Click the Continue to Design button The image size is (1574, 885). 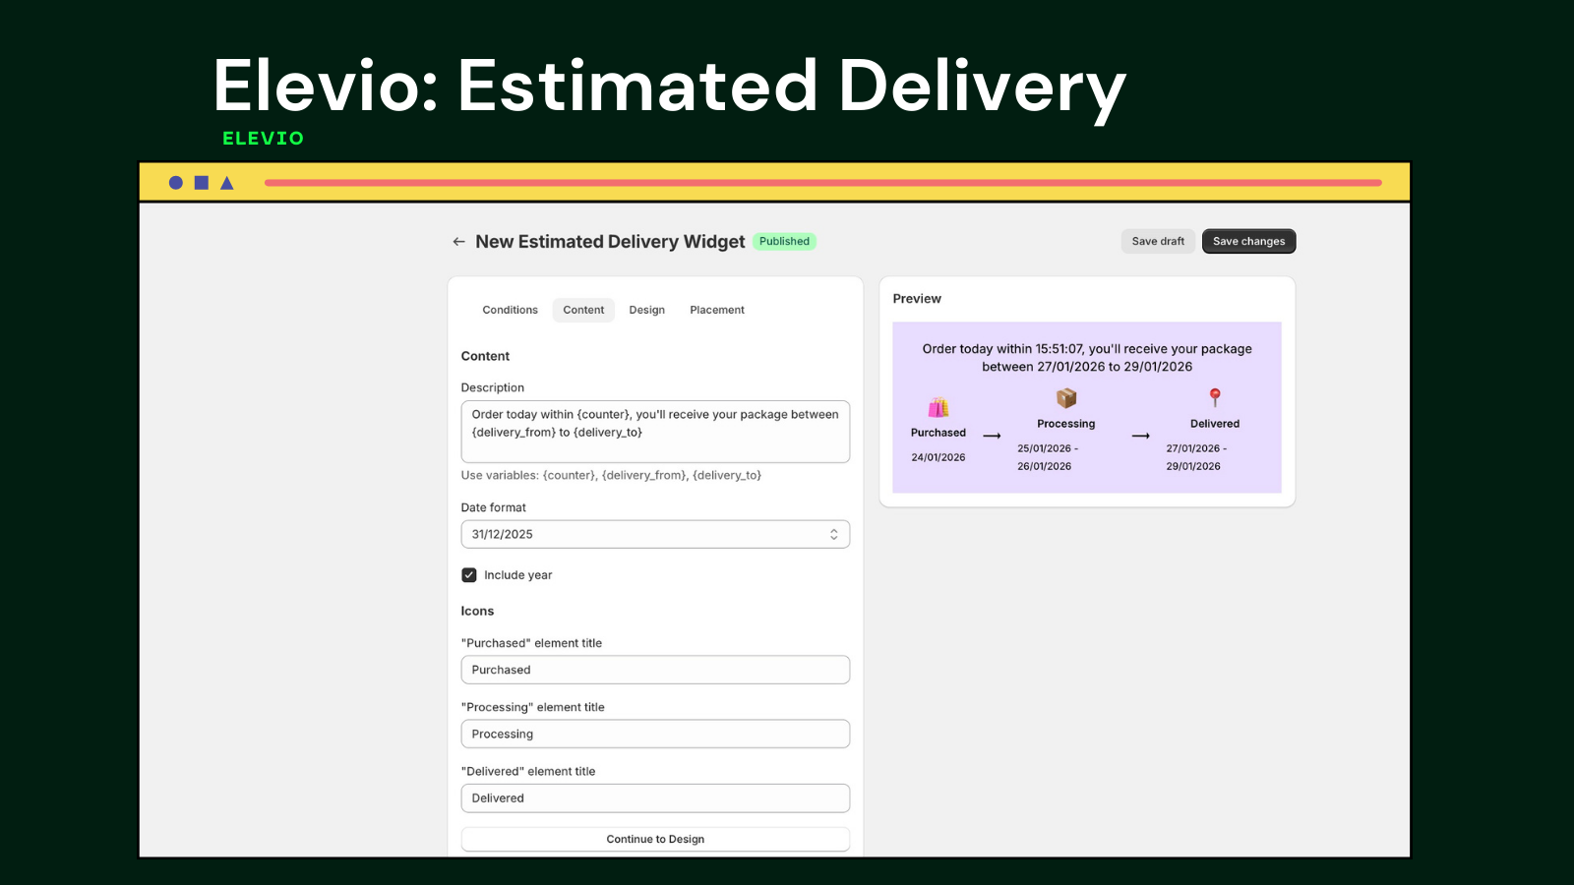point(654,839)
